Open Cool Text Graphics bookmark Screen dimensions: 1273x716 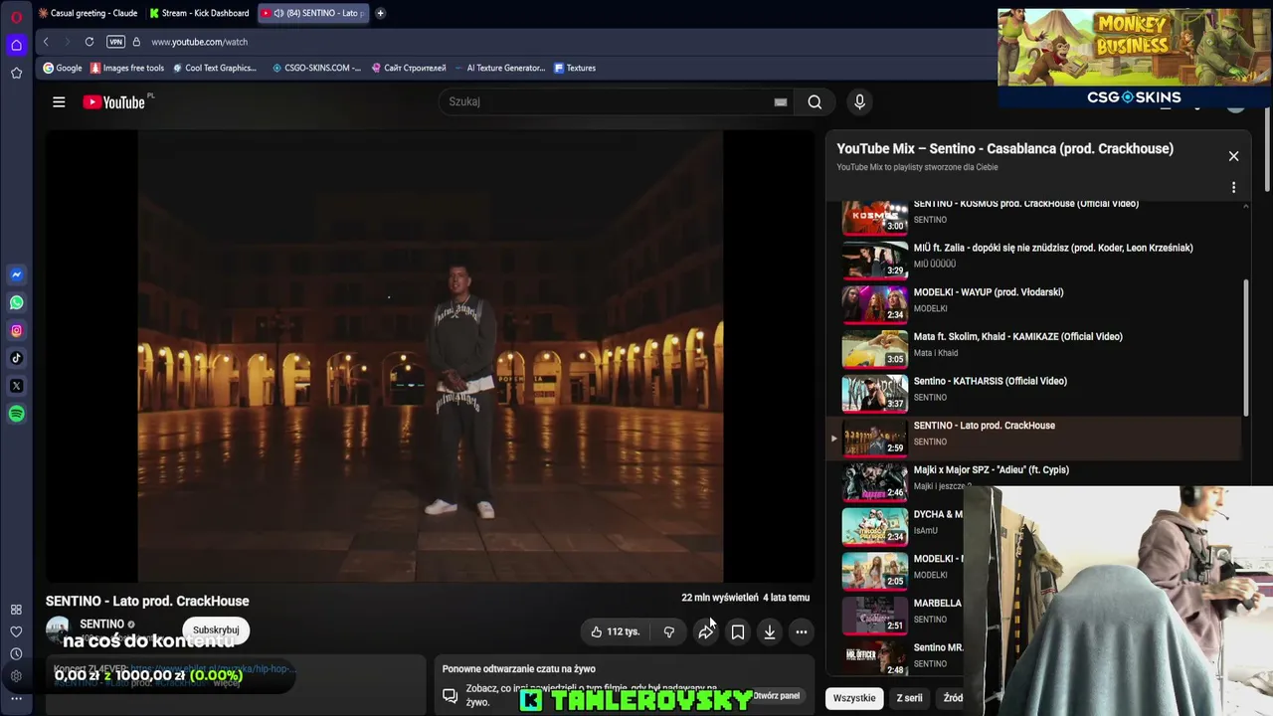click(214, 68)
